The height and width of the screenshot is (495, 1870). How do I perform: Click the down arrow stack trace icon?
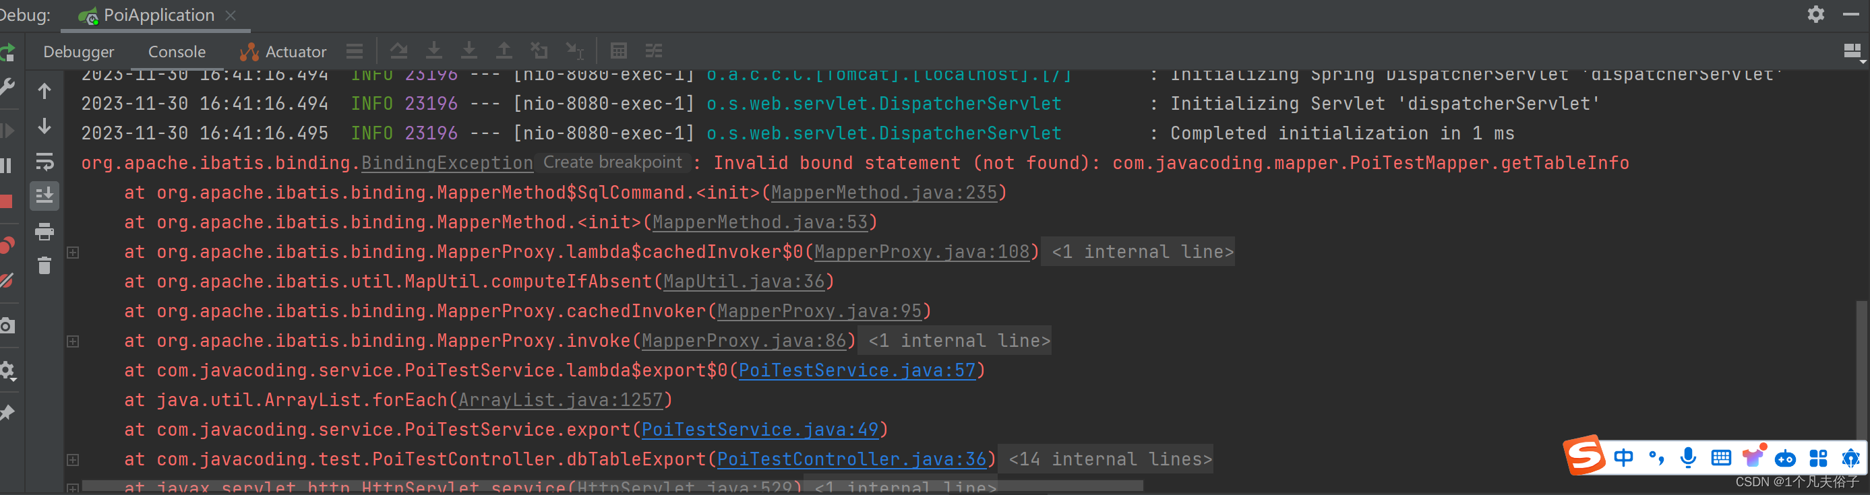point(44,126)
